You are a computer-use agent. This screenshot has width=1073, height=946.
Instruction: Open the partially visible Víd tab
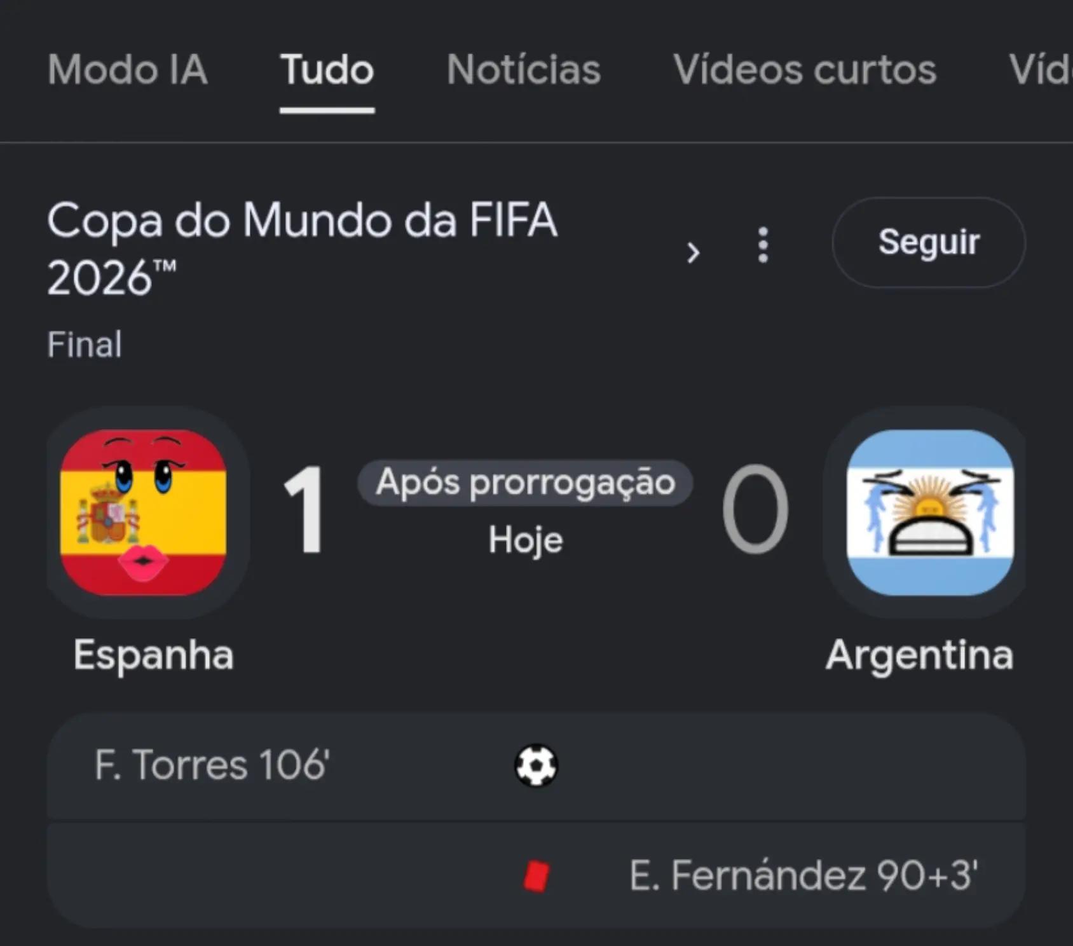pos(1041,69)
